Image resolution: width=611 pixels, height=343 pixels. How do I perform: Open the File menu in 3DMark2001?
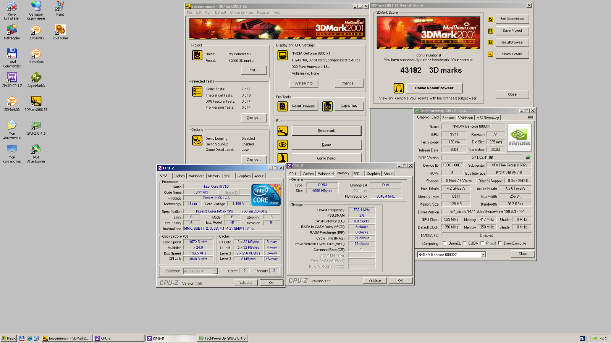point(189,12)
